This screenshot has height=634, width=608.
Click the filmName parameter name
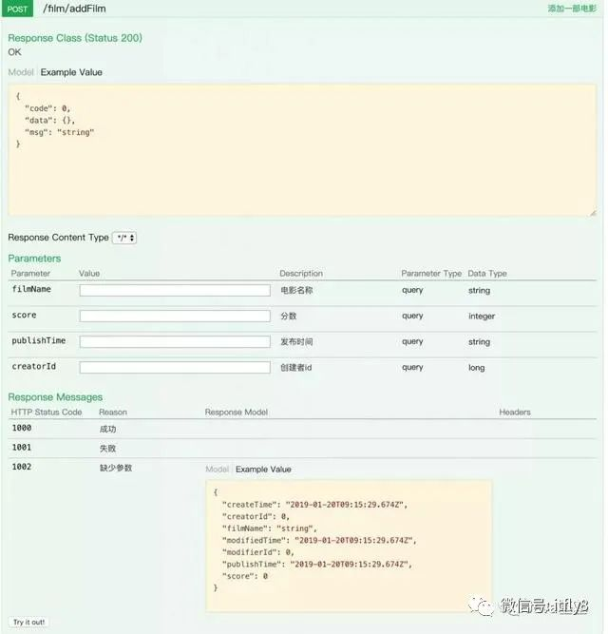(x=31, y=289)
